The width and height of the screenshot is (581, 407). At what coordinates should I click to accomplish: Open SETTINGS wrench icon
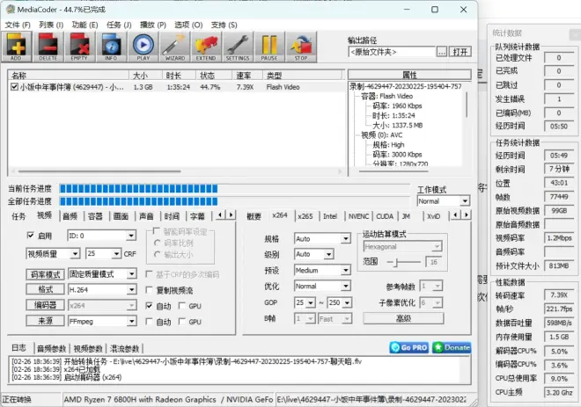click(238, 47)
